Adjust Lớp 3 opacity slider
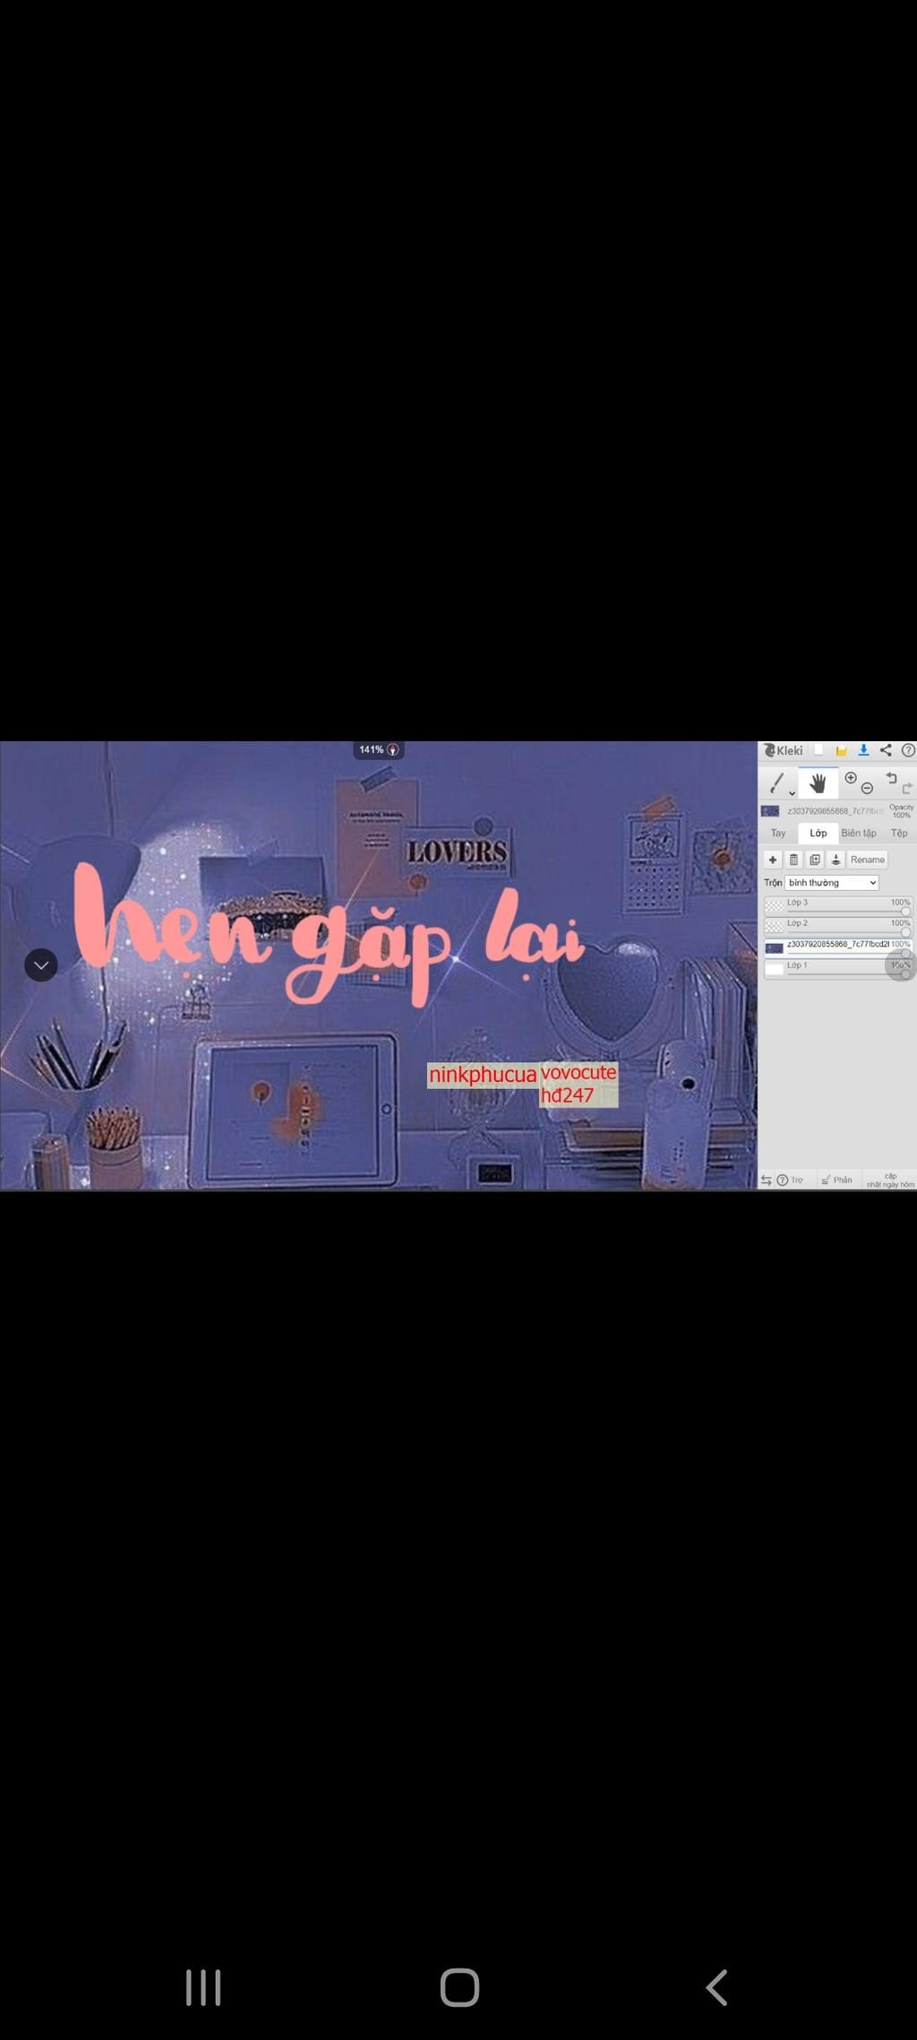The image size is (917, 2040). 848,912
